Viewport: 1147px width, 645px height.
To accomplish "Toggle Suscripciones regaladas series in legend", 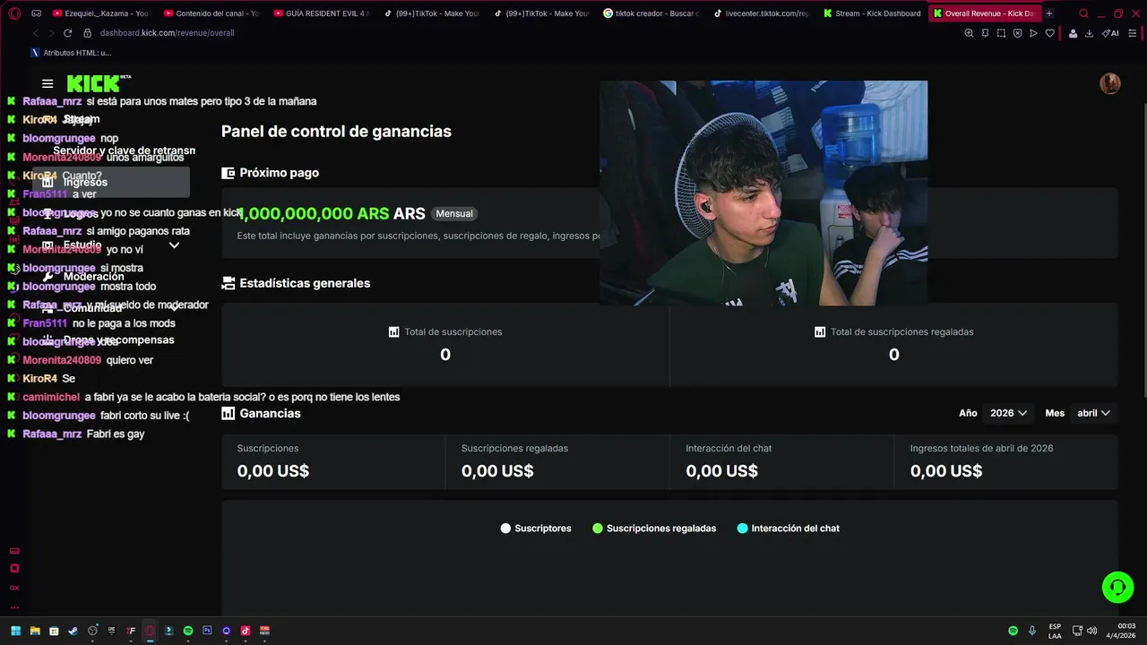I will pos(654,529).
